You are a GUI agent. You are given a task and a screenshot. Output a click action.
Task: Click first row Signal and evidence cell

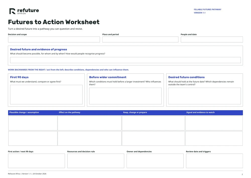coord(214,123)
